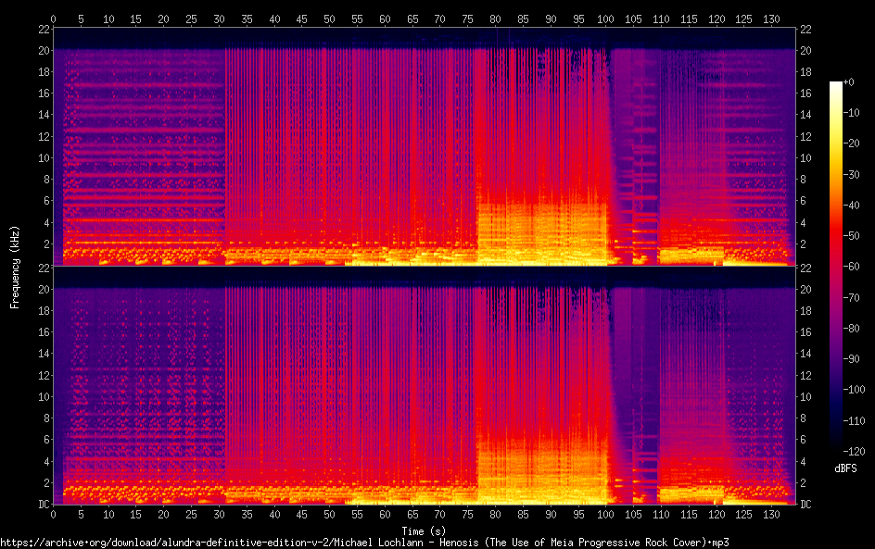Click the "+0" value on the color scale

click(x=849, y=81)
